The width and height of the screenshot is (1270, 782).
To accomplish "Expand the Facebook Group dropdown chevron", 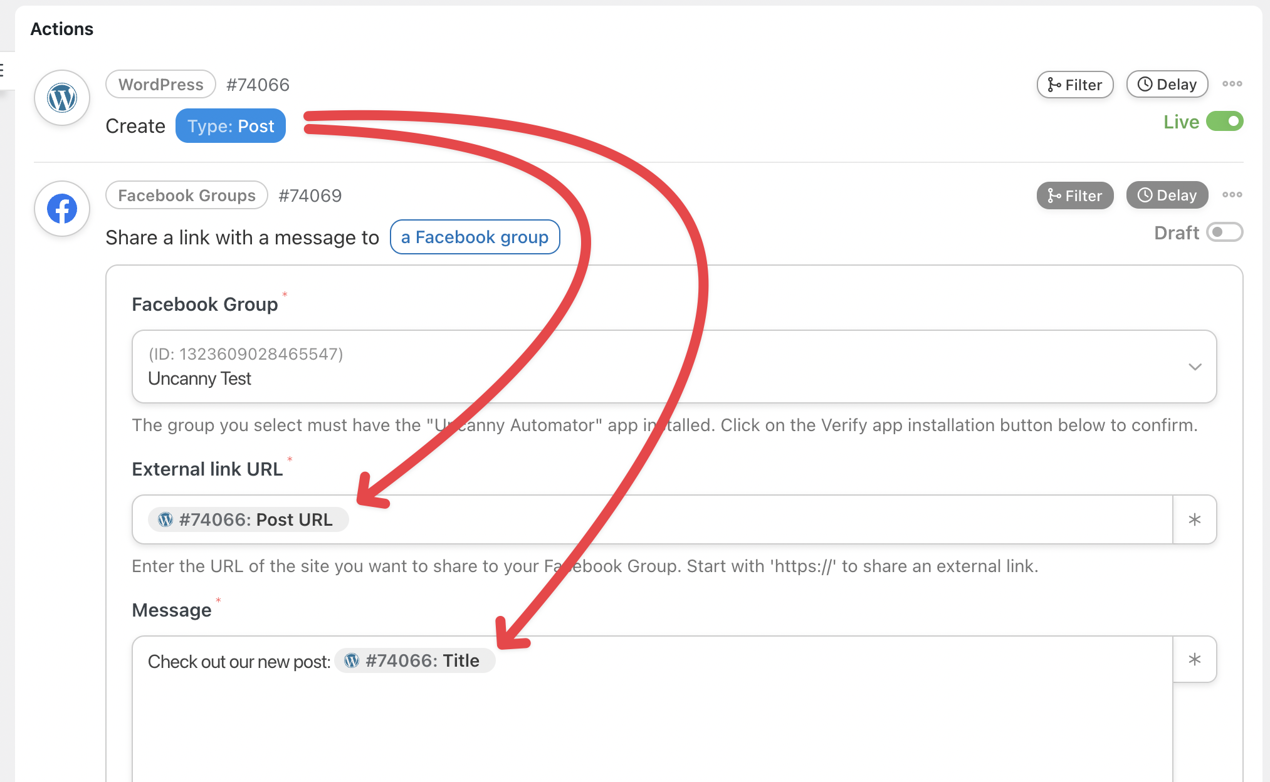I will pyautogui.click(x=1195, y=367).
